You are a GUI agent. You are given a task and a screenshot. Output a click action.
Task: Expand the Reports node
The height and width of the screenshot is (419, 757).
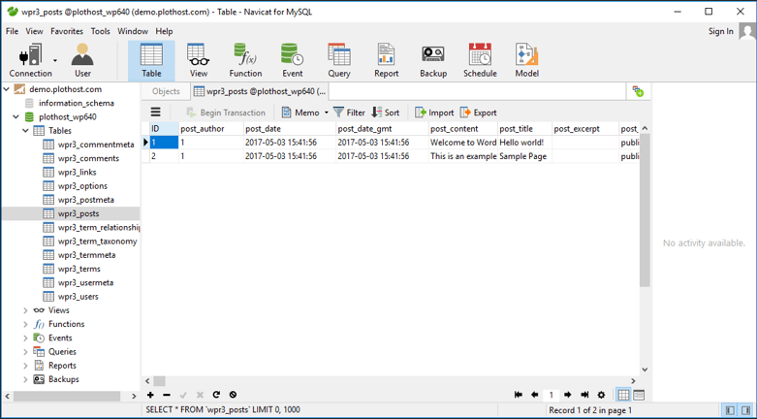25,366
